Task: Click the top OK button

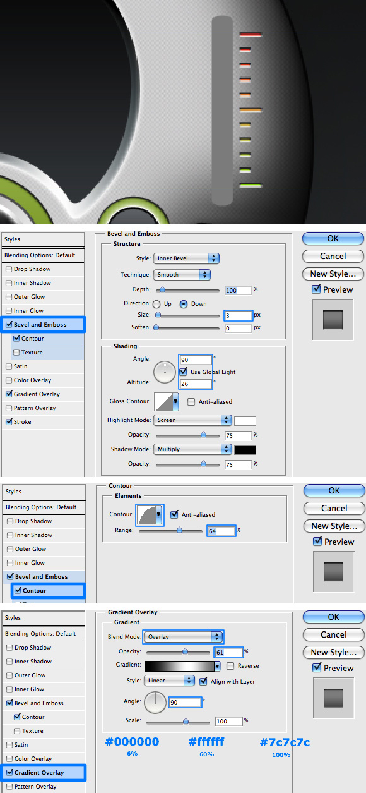Action: click(333, 239)
